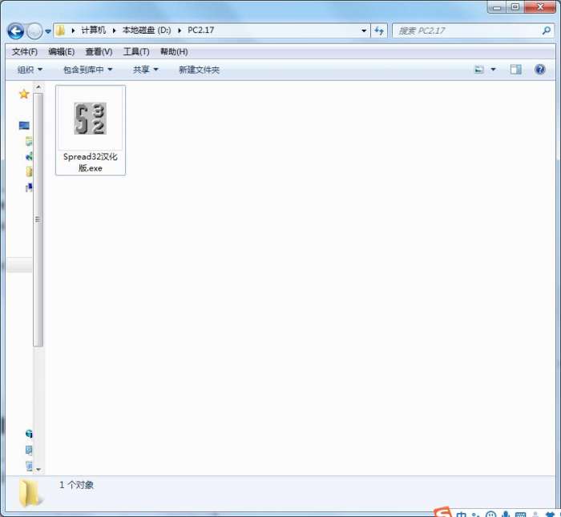Open the recent pages dropdown arrow

tap(48, 31)
